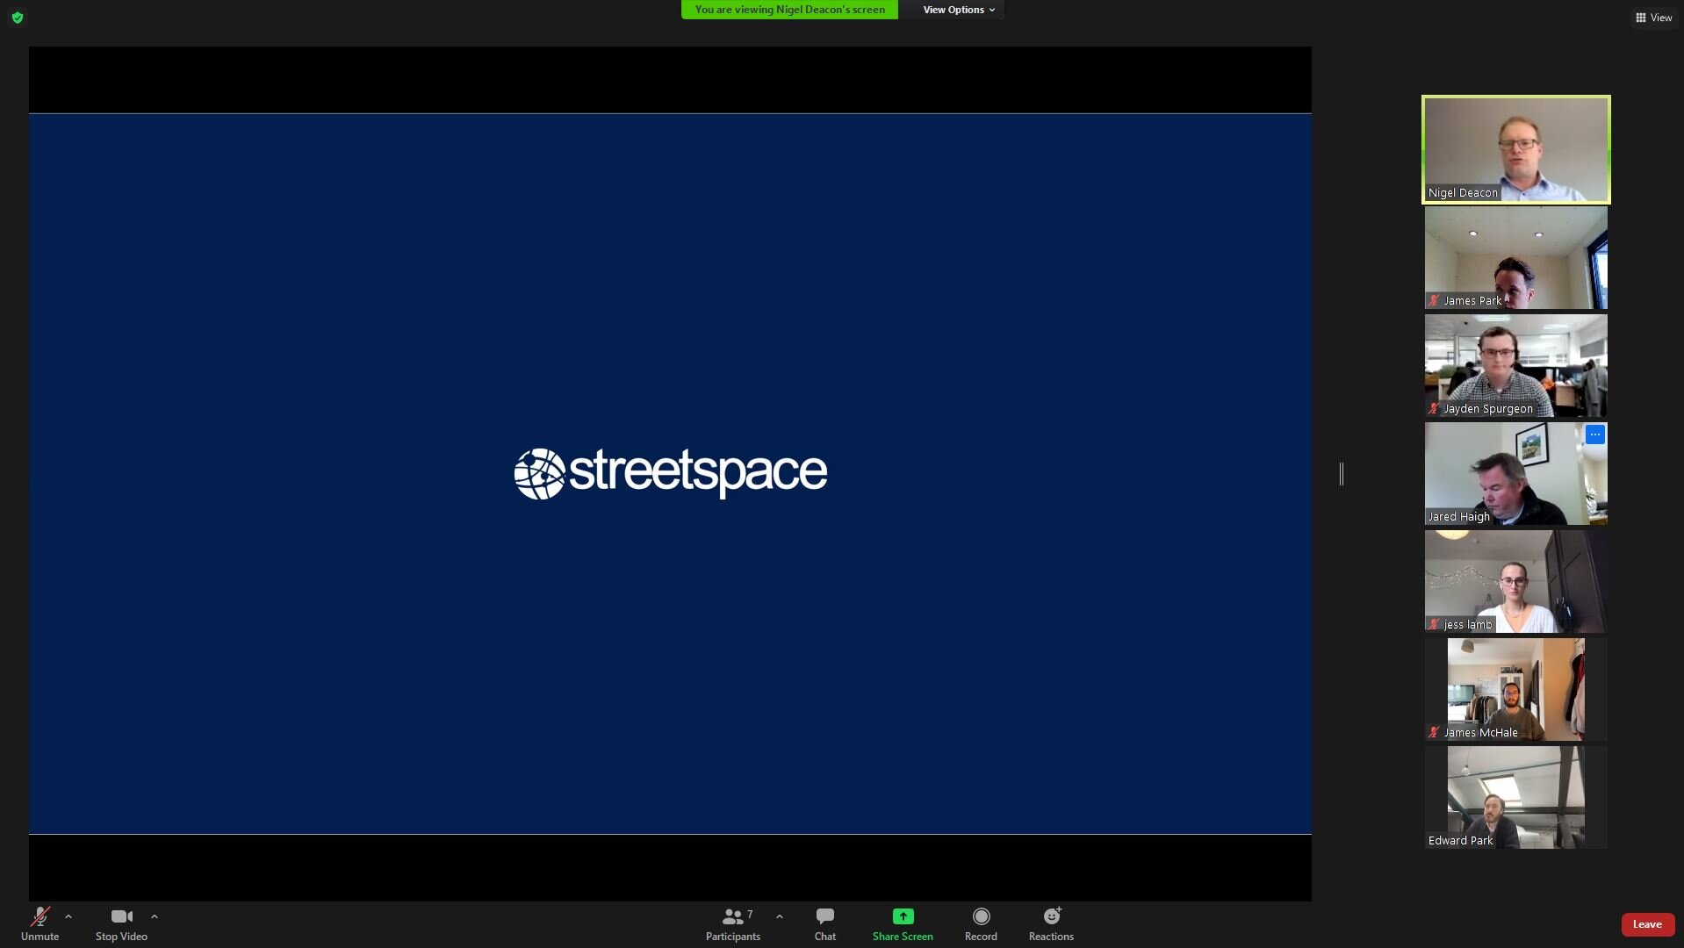The width and height of the screenshot is (1684, 948).
Task: Select Jayden Spurgeon's video thumbnail
Action: click(x=1516, y=366)
